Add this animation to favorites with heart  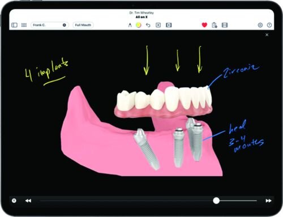[204, 25]
